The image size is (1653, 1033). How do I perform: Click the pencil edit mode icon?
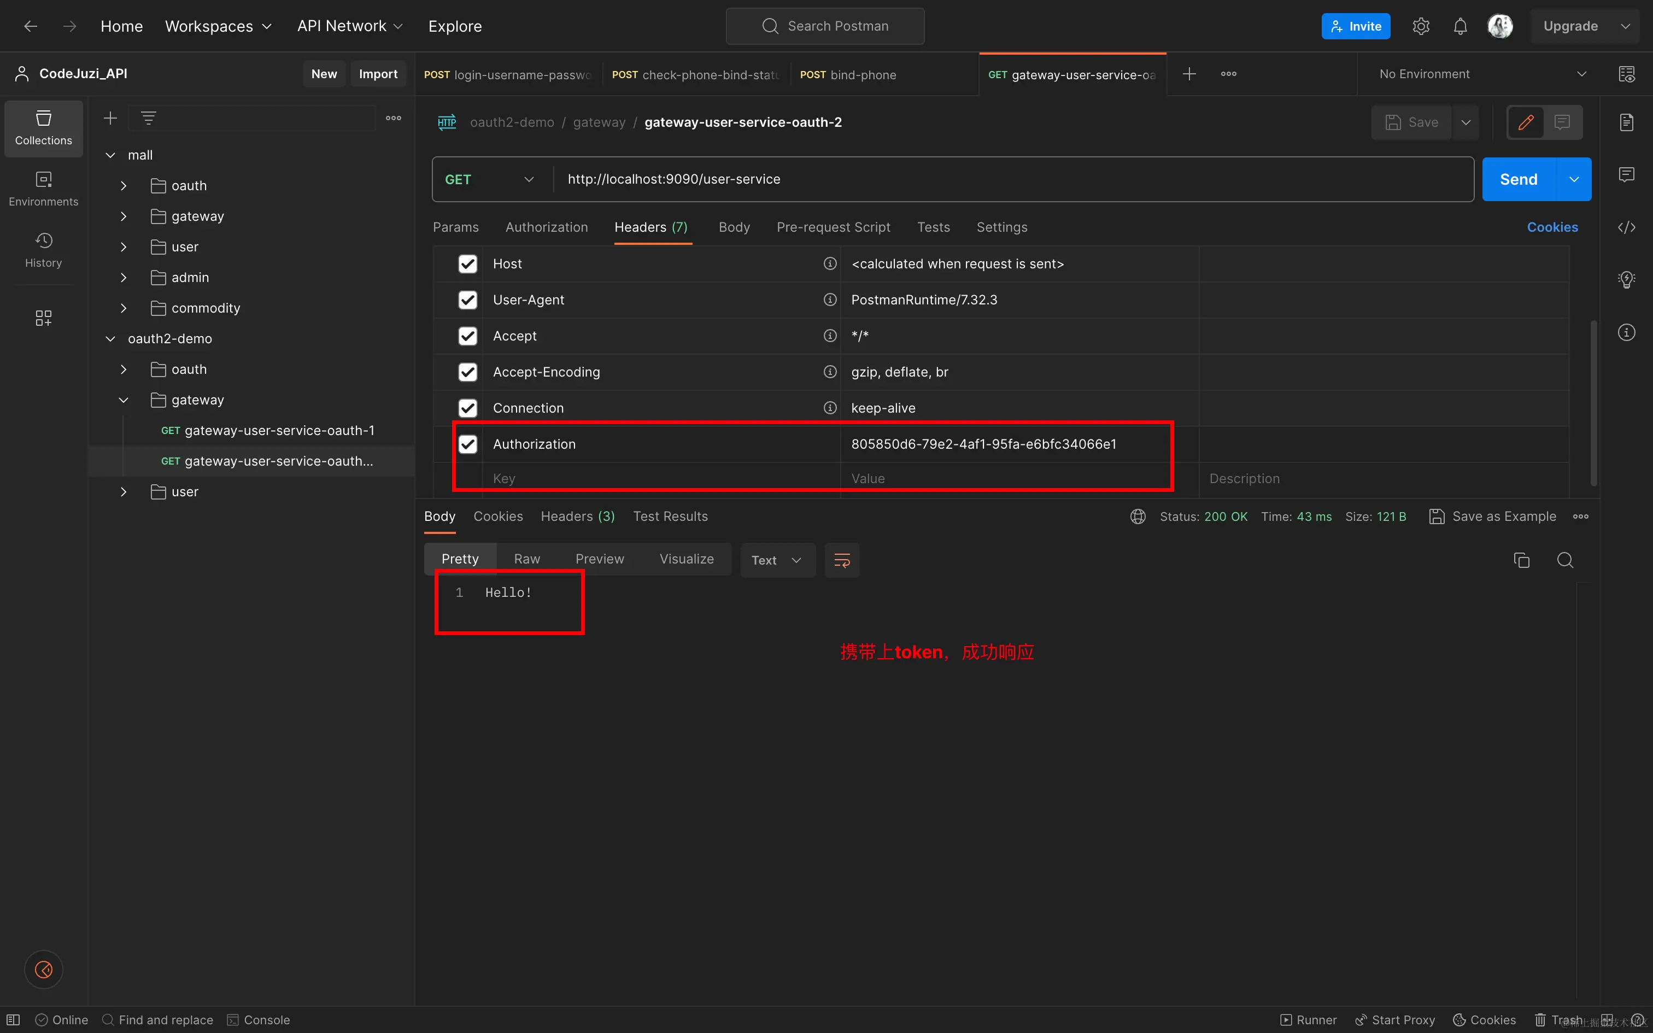pyautogui.click(x=1525, y=122)
